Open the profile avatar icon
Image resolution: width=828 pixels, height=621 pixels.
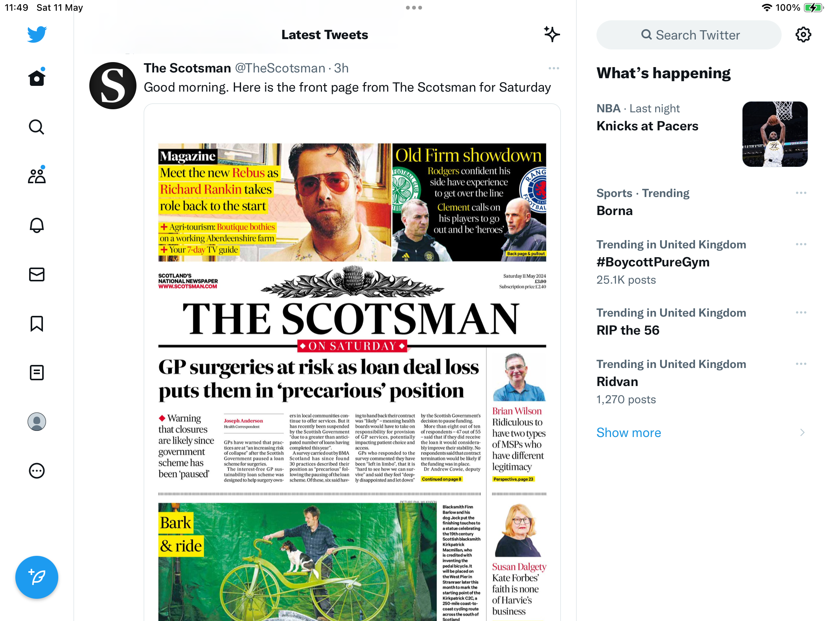37,421
